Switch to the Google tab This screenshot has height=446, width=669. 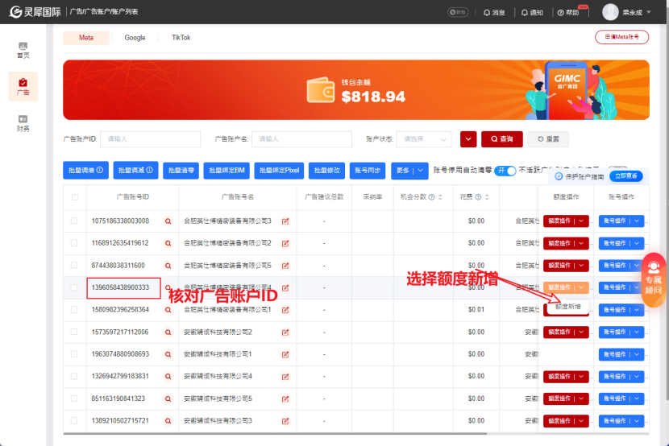coord(135,38)
